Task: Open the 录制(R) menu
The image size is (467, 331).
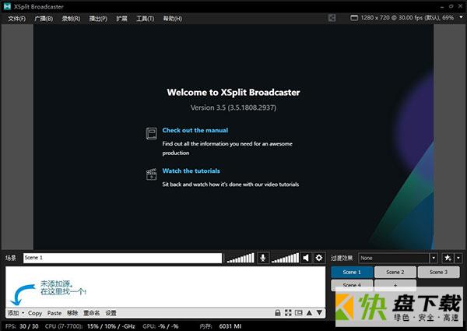Action: (x=71, y=19)
